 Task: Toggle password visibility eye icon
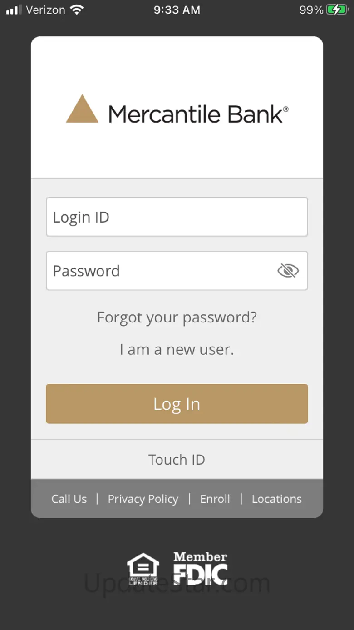288,271
